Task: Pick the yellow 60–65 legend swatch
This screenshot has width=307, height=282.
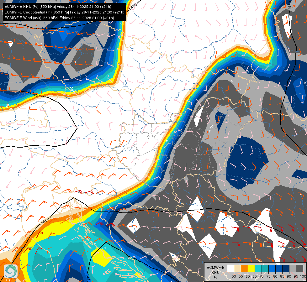Action: tap(251, 268)
